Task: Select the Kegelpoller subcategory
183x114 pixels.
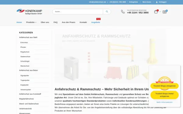Action: [24, 85]
